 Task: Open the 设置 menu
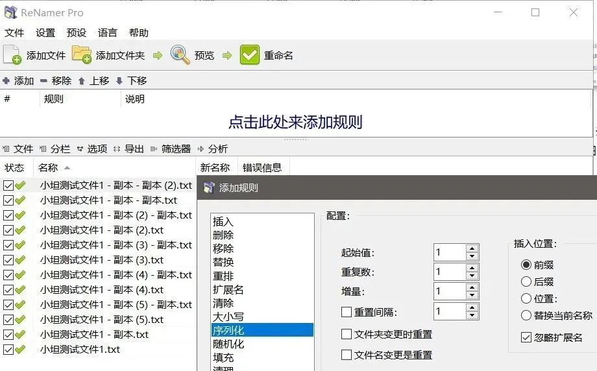click(45, 32)
